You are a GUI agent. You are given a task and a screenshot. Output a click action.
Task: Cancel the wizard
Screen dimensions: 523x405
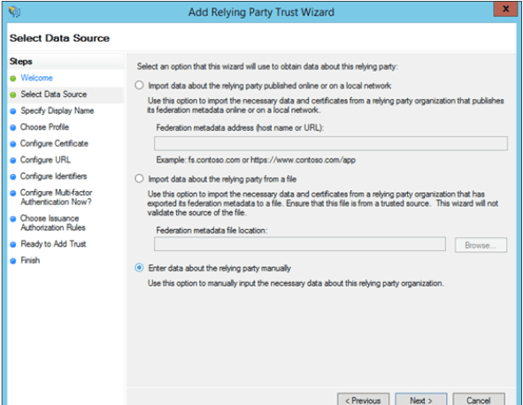click(478, 400)
